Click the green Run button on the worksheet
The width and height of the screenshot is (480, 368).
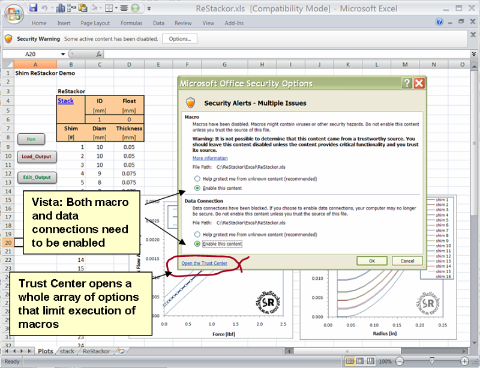tap(31, 139)
